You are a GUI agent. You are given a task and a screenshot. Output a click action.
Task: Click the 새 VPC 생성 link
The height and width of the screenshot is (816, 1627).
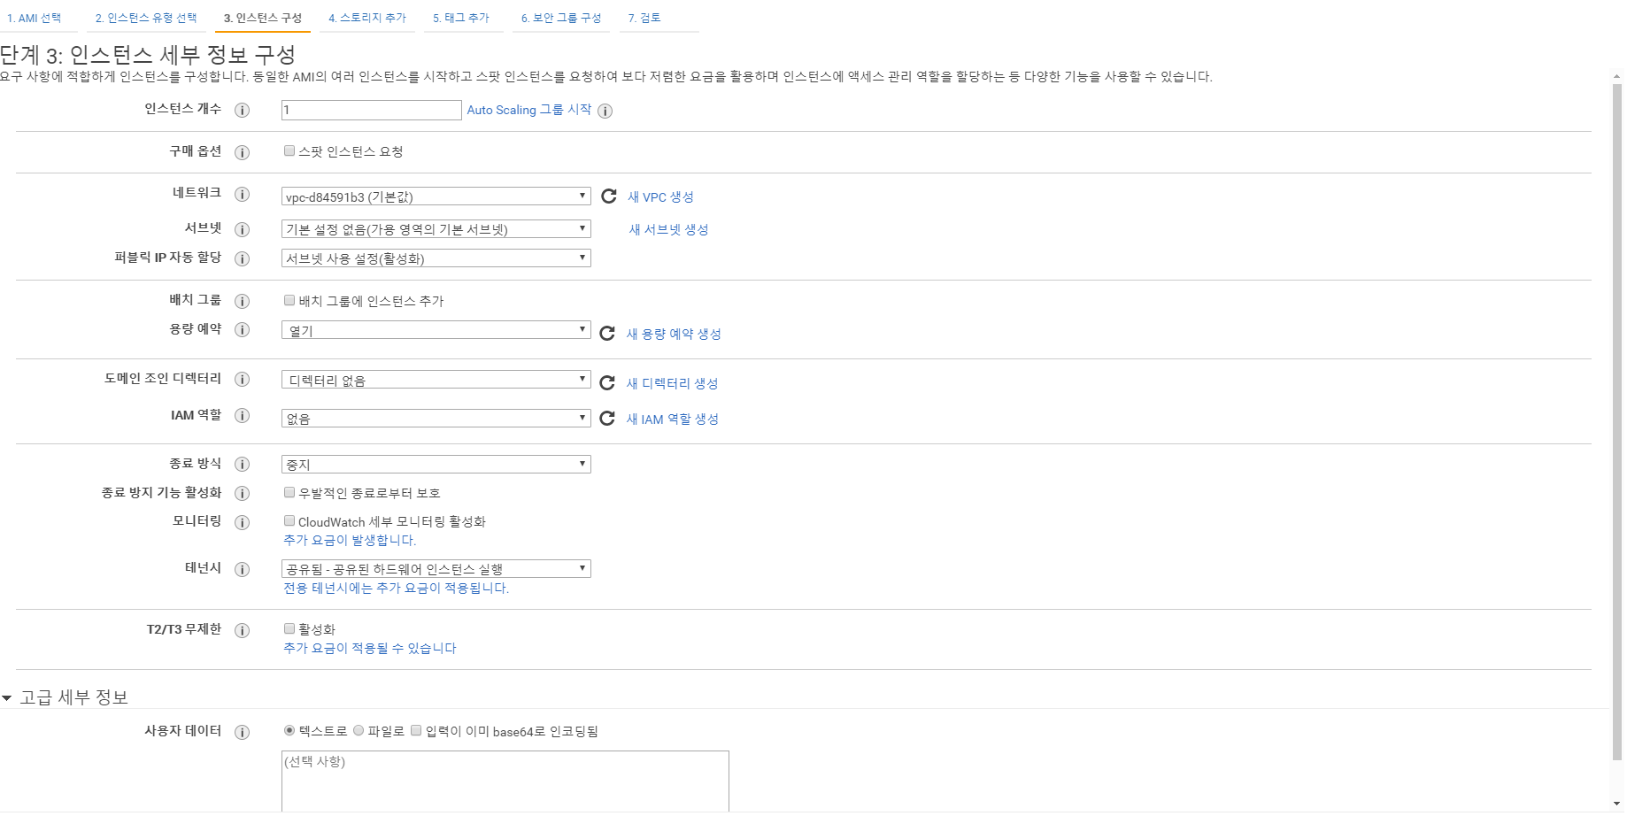pos(660,196)
